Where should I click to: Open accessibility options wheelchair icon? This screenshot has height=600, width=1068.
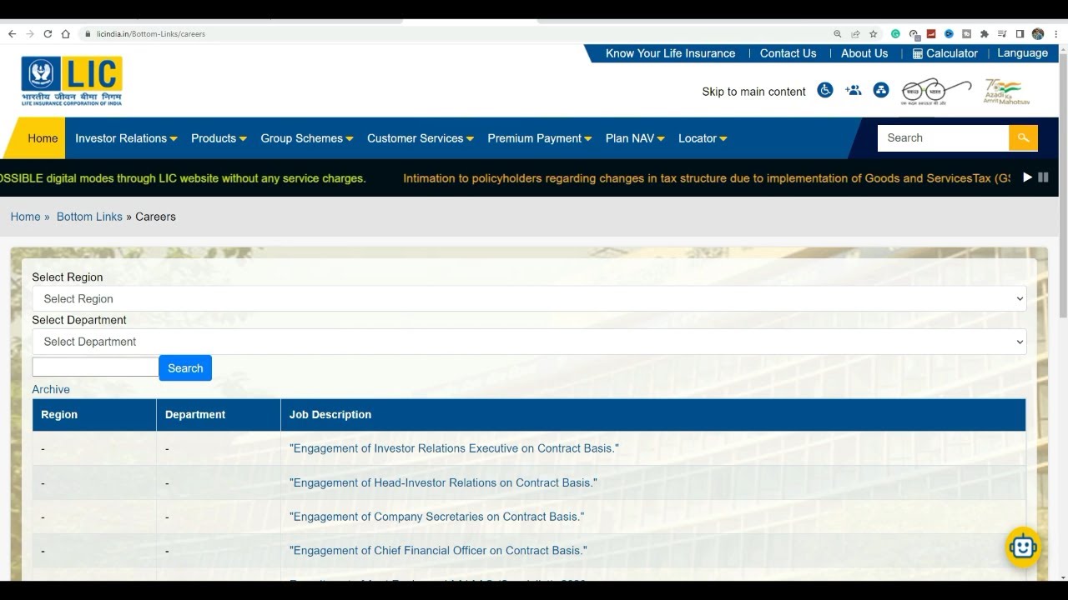(825, 90)
